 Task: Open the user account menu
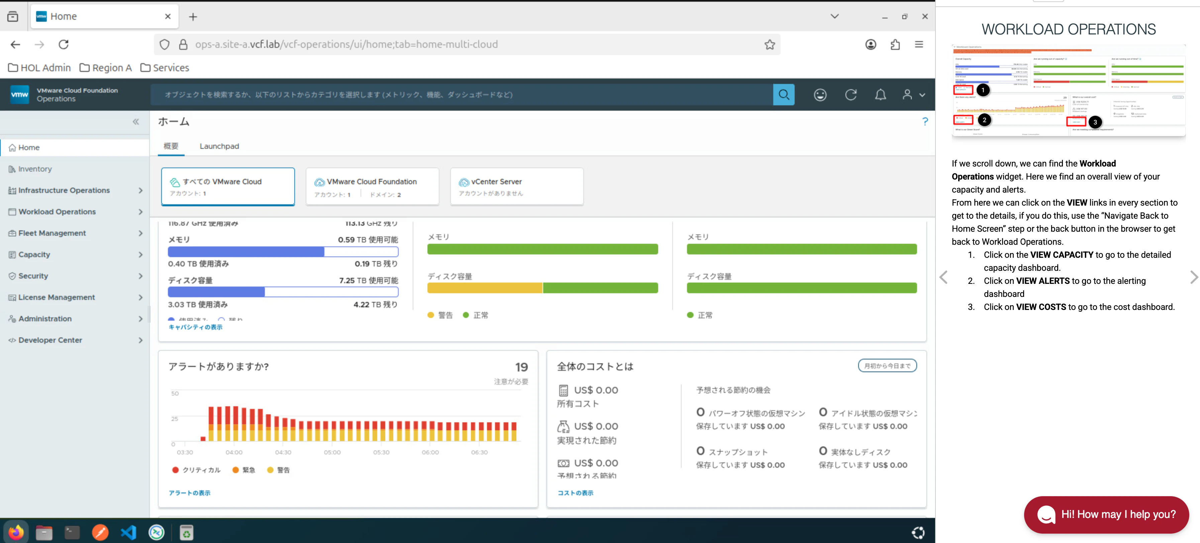pyautogui.click(x=913, y=95)
